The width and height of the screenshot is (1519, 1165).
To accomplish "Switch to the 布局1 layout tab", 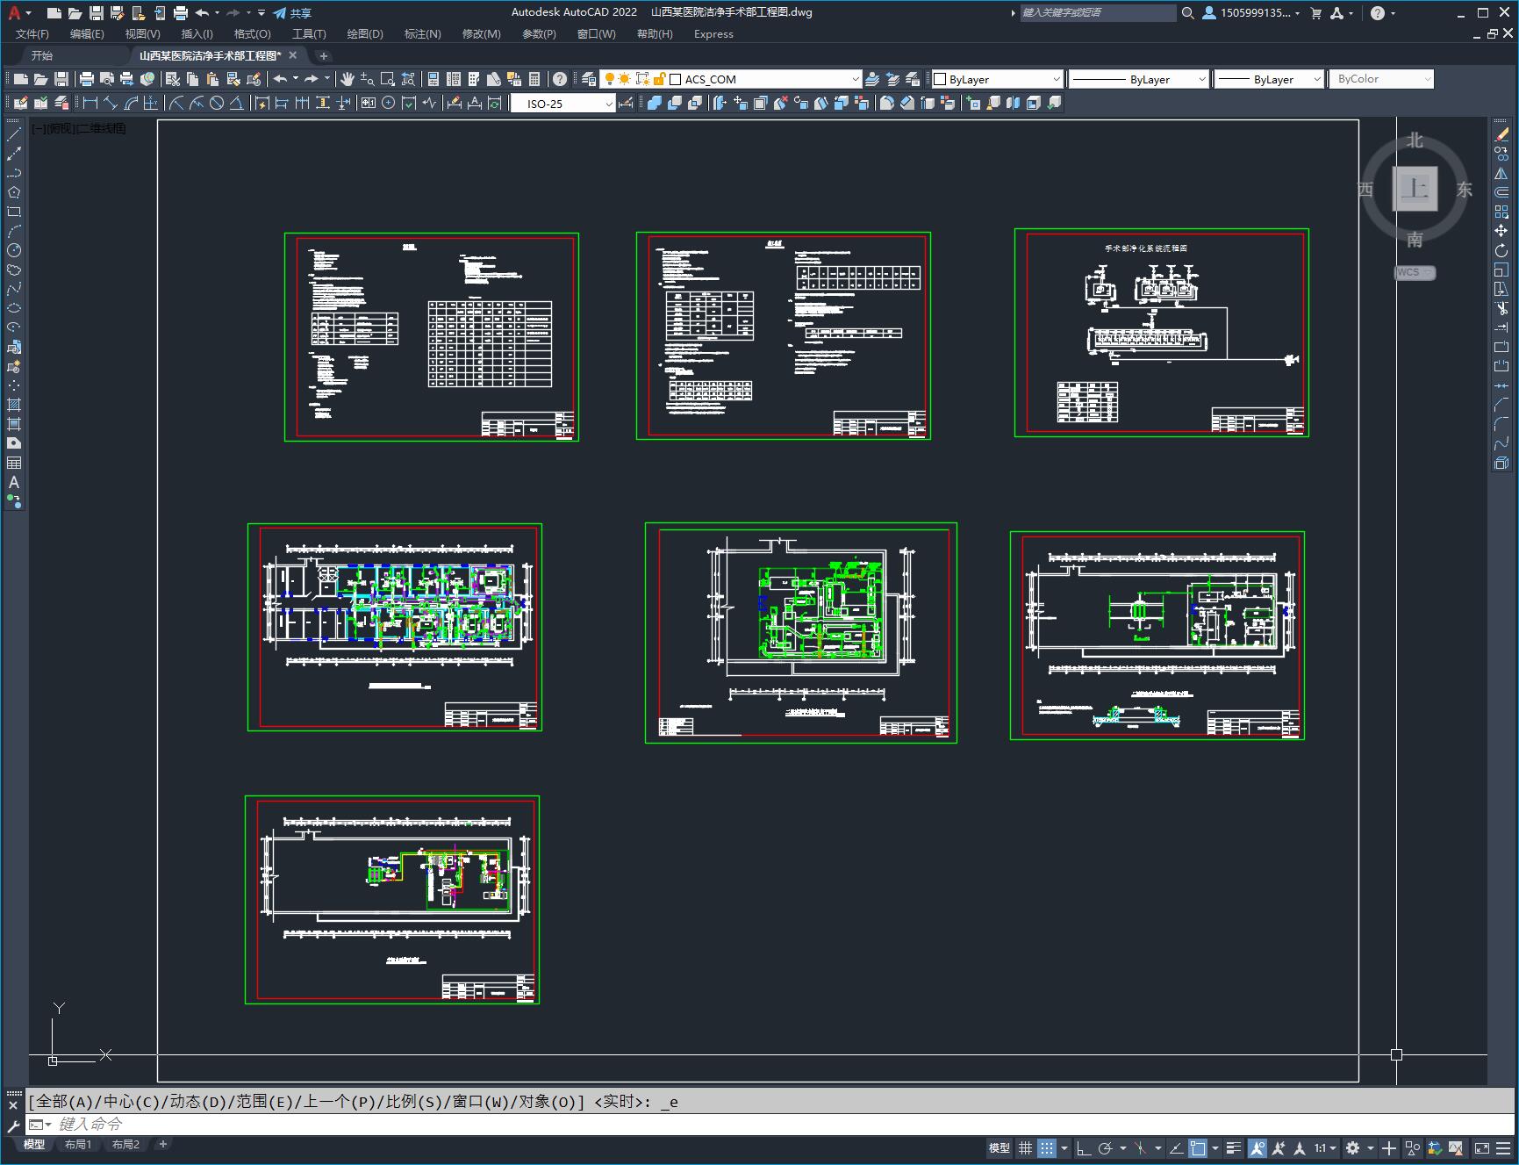I will pyautogui.click(x=77, y=1144).
